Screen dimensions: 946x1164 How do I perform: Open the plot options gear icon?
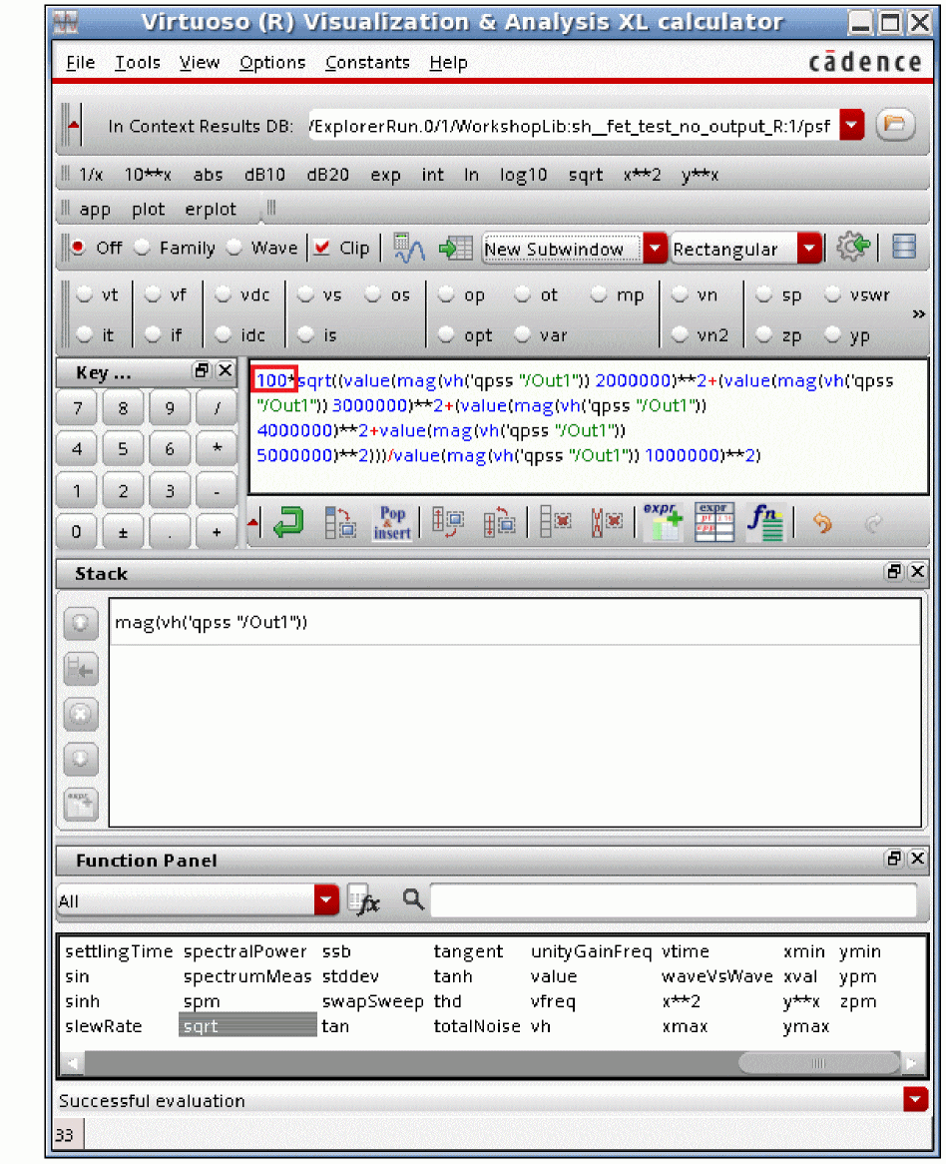(852, 248)
